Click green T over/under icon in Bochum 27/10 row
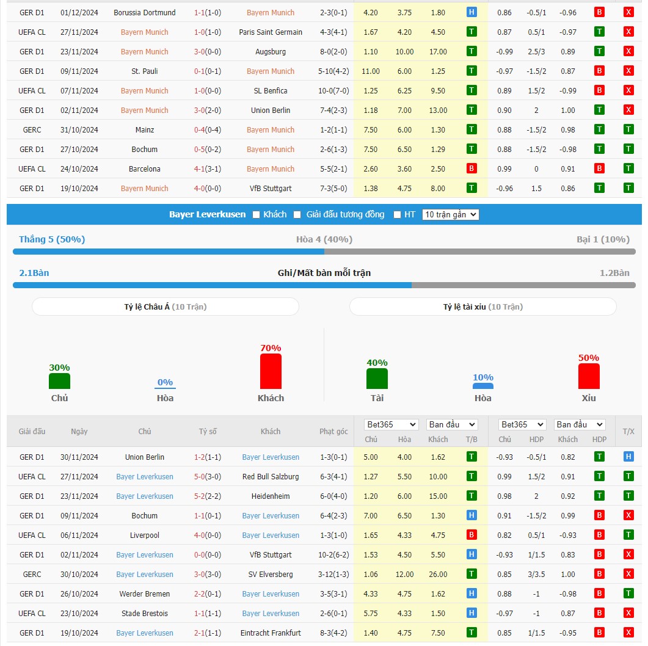 coord(628,149)
